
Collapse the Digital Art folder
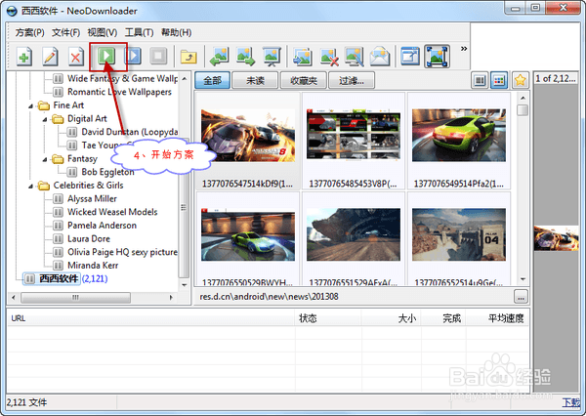pos(45,119)
